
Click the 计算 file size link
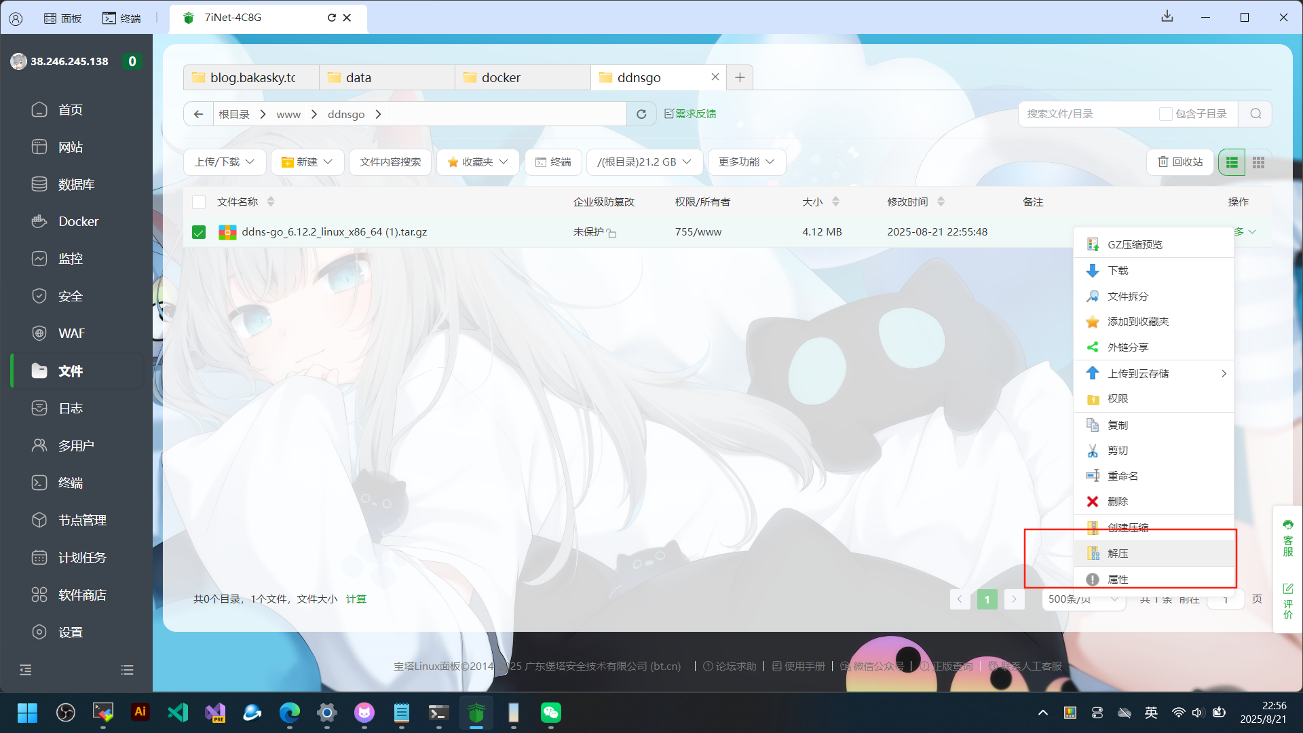[356, 599]
